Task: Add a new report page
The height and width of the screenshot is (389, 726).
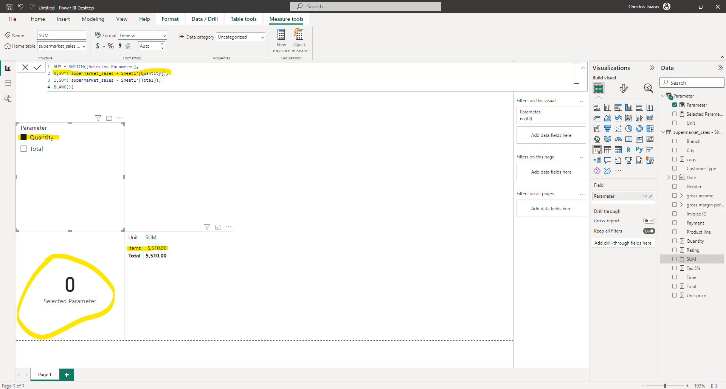Action: point(67,374)
